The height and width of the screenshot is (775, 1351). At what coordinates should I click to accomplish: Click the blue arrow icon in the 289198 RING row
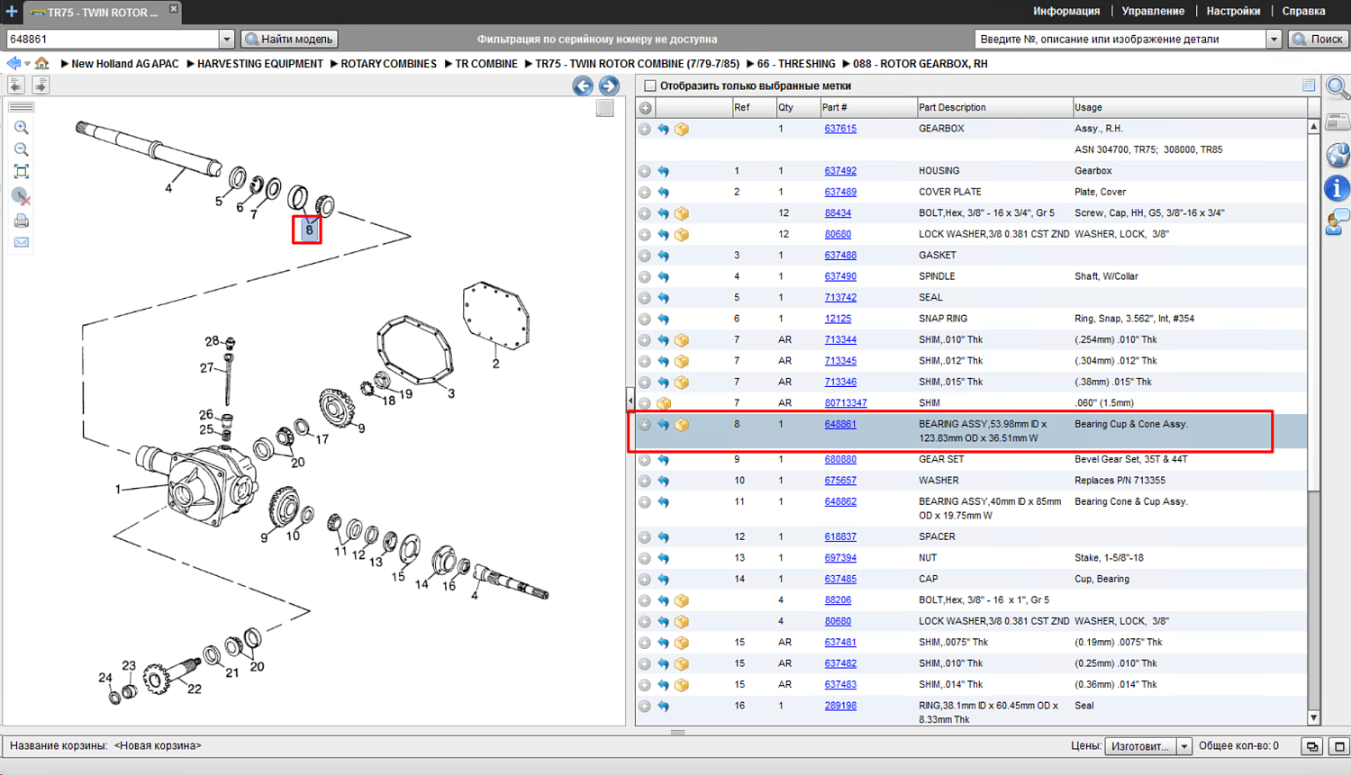click(663, 707)
